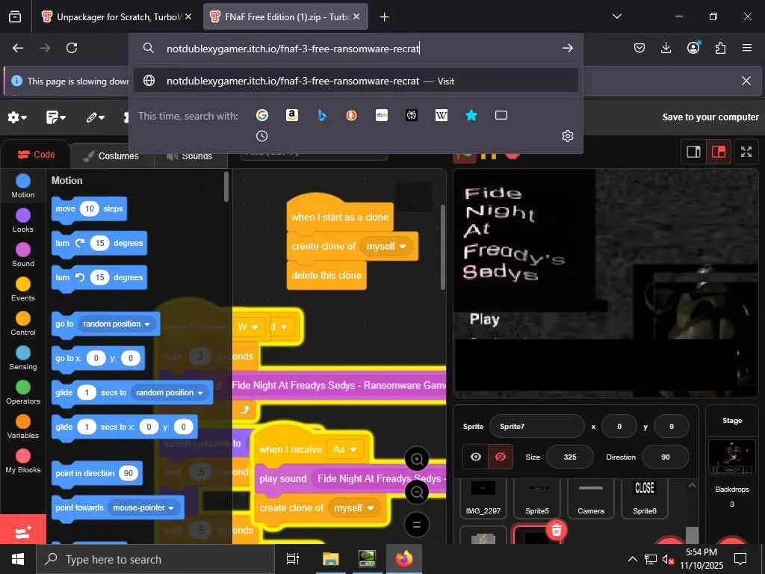Open Windows Start menu
The image size is (765, 574).
(18, 559)
